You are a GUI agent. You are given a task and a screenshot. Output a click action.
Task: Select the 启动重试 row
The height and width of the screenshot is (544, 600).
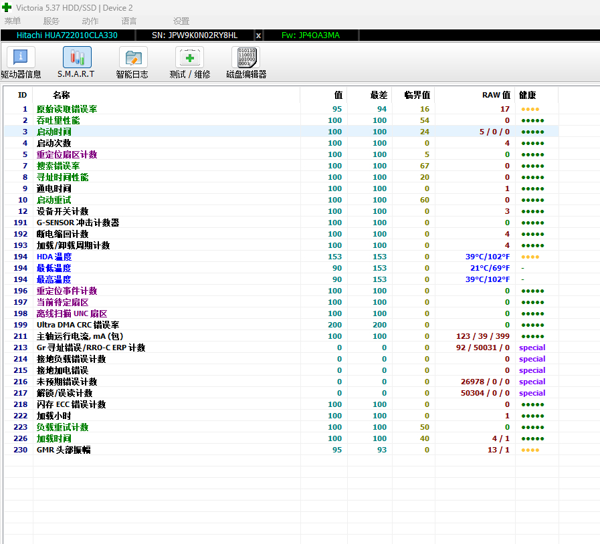click(x=281, y=200)
